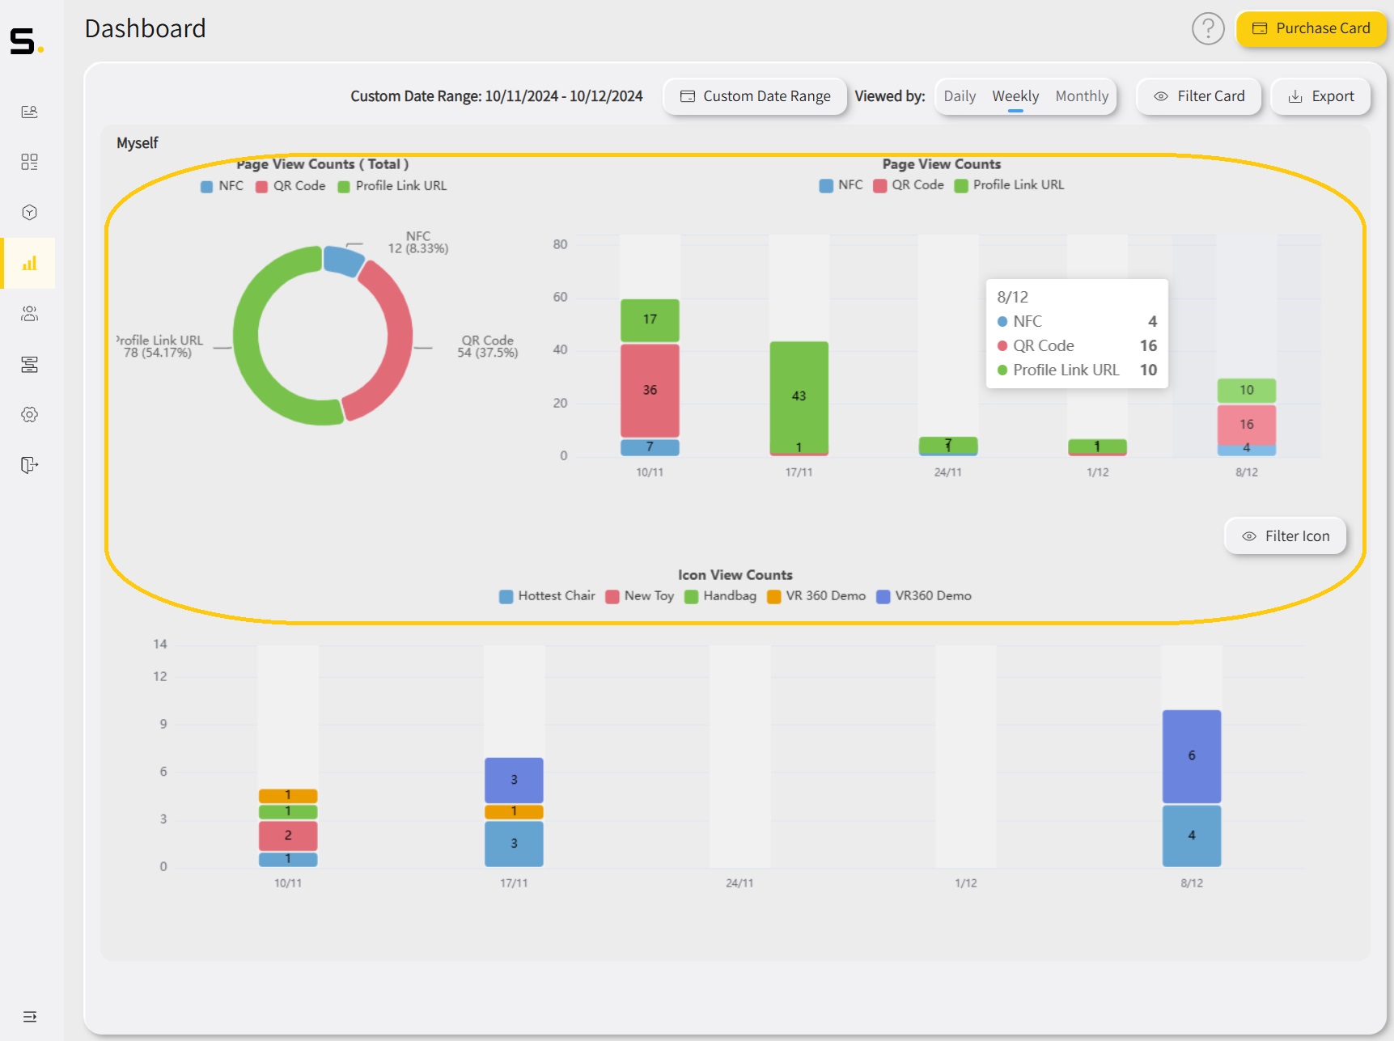The width and height of the screenshot is (1394, 1041).
Task: Open the dashboard grid view from sidebar
Action: pos(29,162)
